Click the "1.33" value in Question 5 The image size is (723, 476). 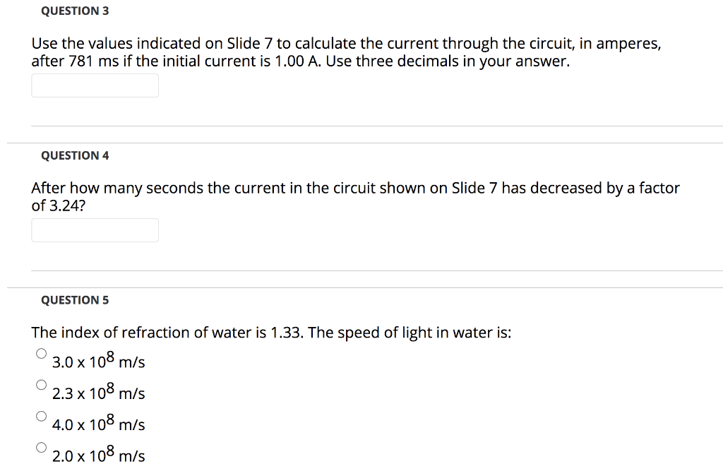[x=287, y=333]
